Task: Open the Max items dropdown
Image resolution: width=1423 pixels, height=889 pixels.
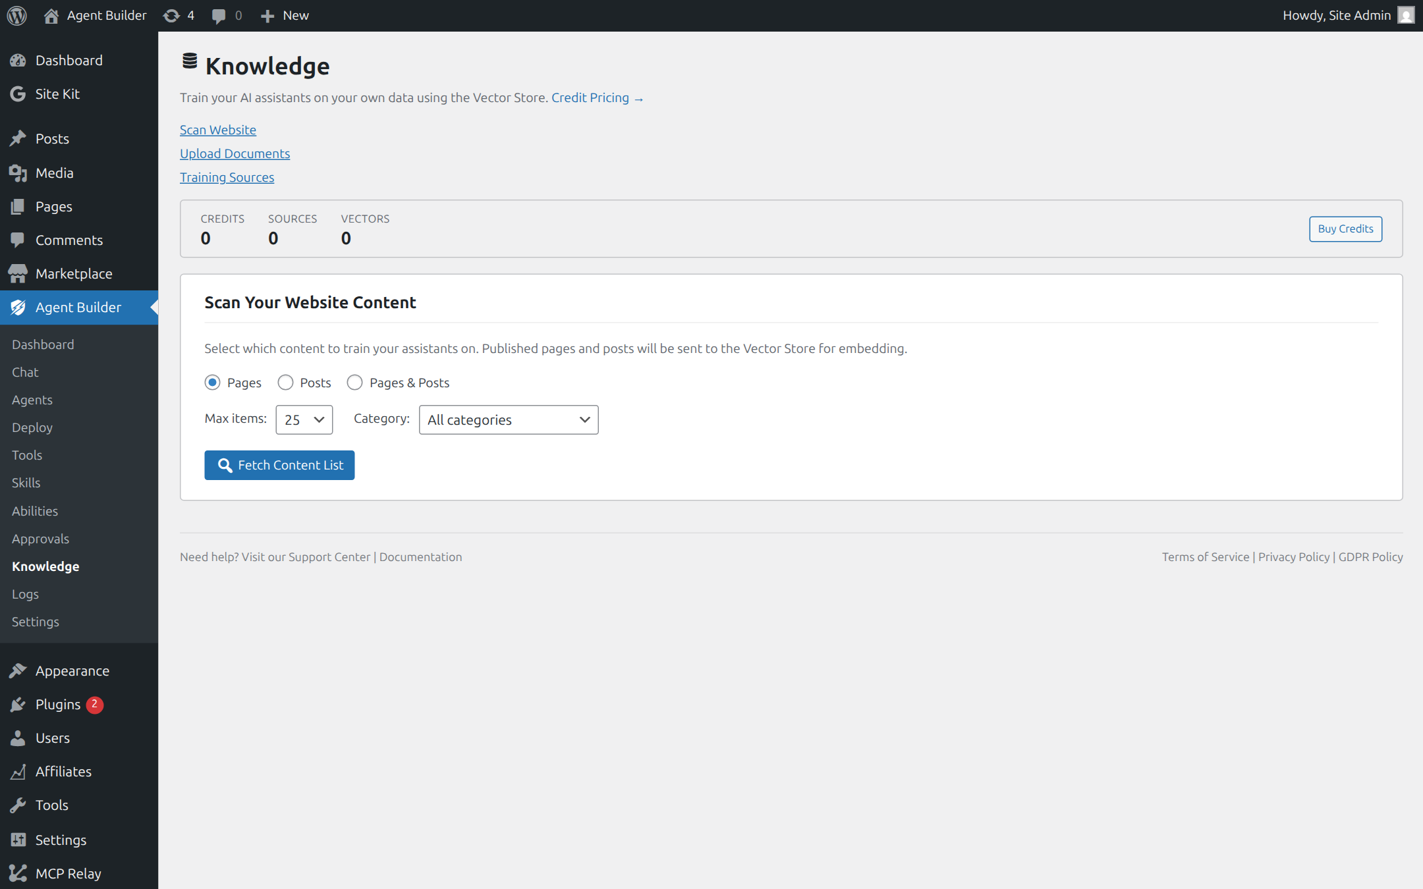Action: (x=304, y=419)
